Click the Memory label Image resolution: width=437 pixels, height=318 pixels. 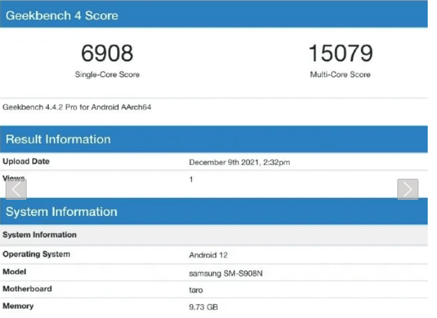pyautogui.click(x=18, y=306)
